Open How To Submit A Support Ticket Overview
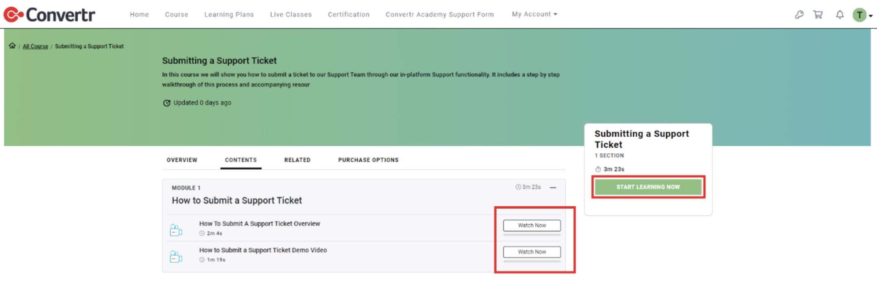 [260, 224]
